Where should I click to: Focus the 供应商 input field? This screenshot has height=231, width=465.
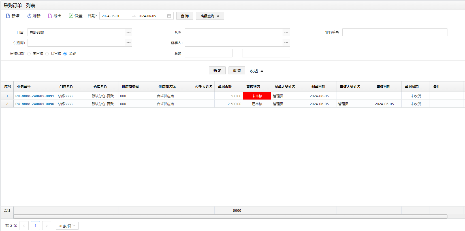pyautogui.click(x=76, y=43)
